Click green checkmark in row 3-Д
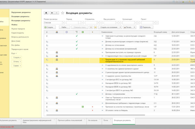Screen dimensions: 195x129 (x=77, y=41)
